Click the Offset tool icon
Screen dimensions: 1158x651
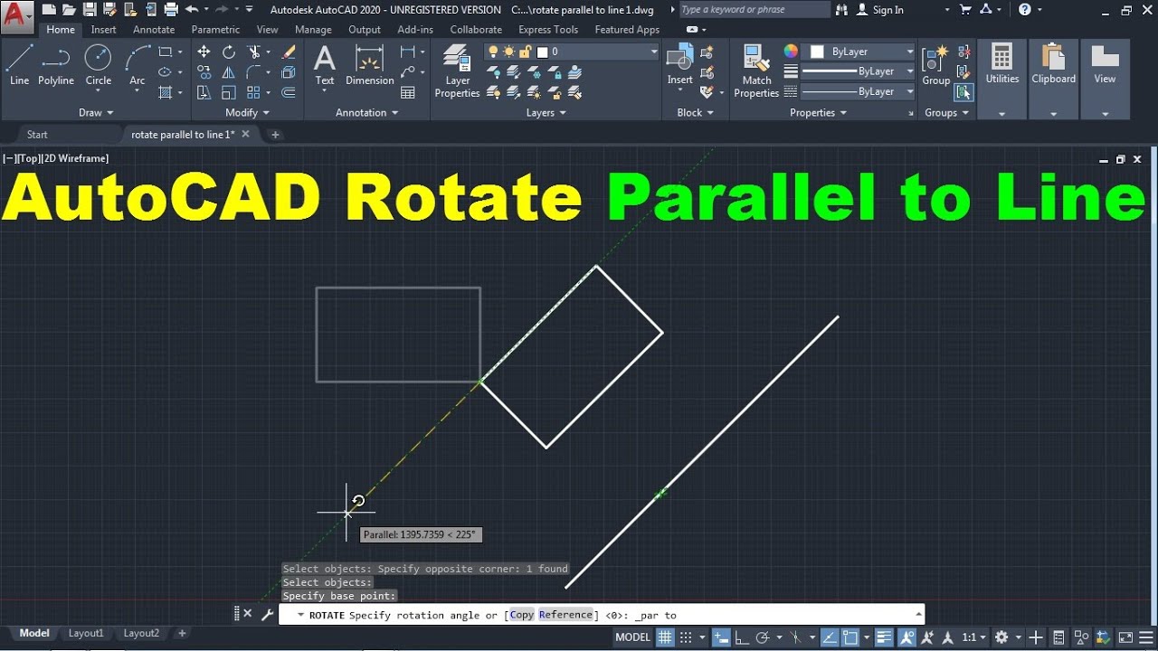(289, 92)
